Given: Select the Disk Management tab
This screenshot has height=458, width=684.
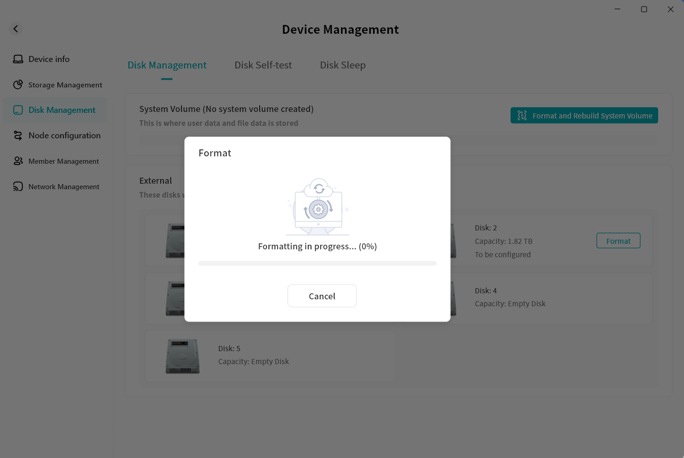Looking at the screenshot, I should [x=167, y=65].
